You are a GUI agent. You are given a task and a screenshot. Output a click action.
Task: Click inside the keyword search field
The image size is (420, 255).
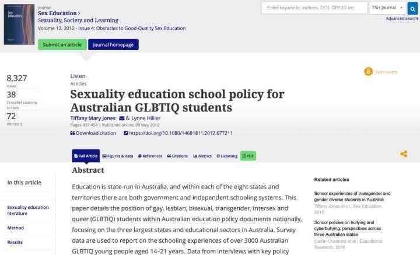tap(314, 8)
